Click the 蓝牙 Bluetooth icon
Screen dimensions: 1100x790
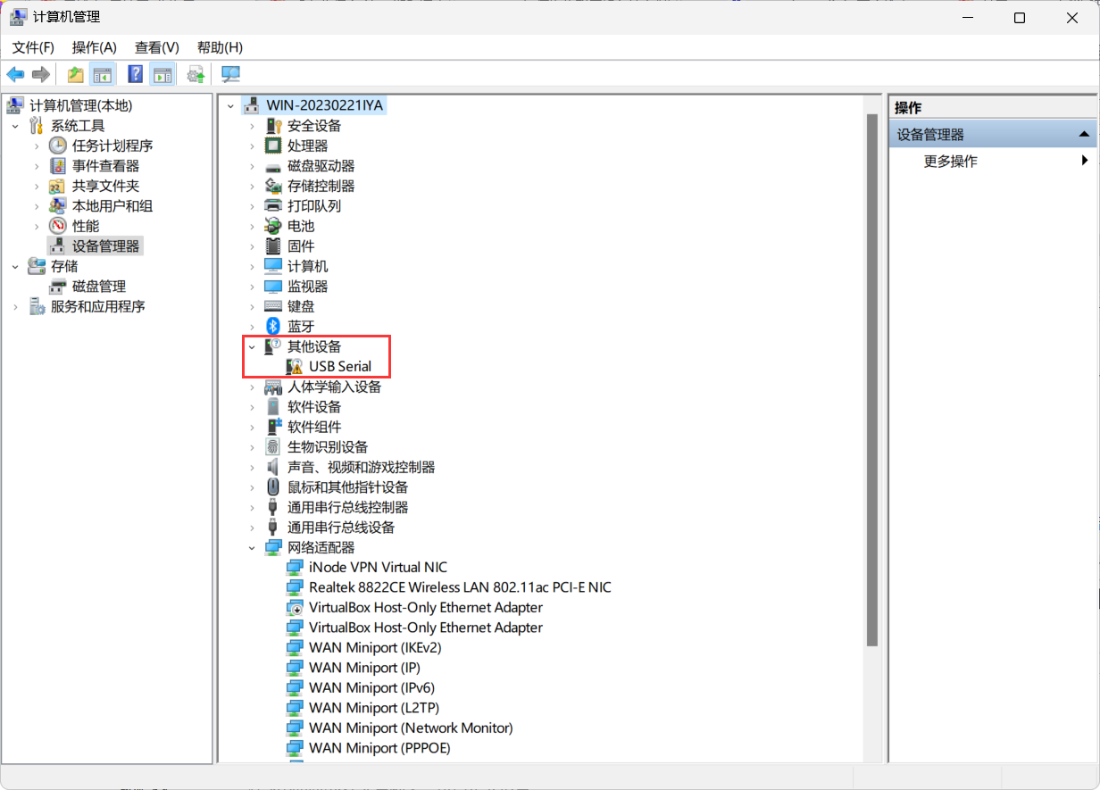click(273, 327)
